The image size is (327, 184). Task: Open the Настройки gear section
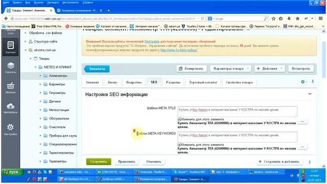[x=10, y=129]
